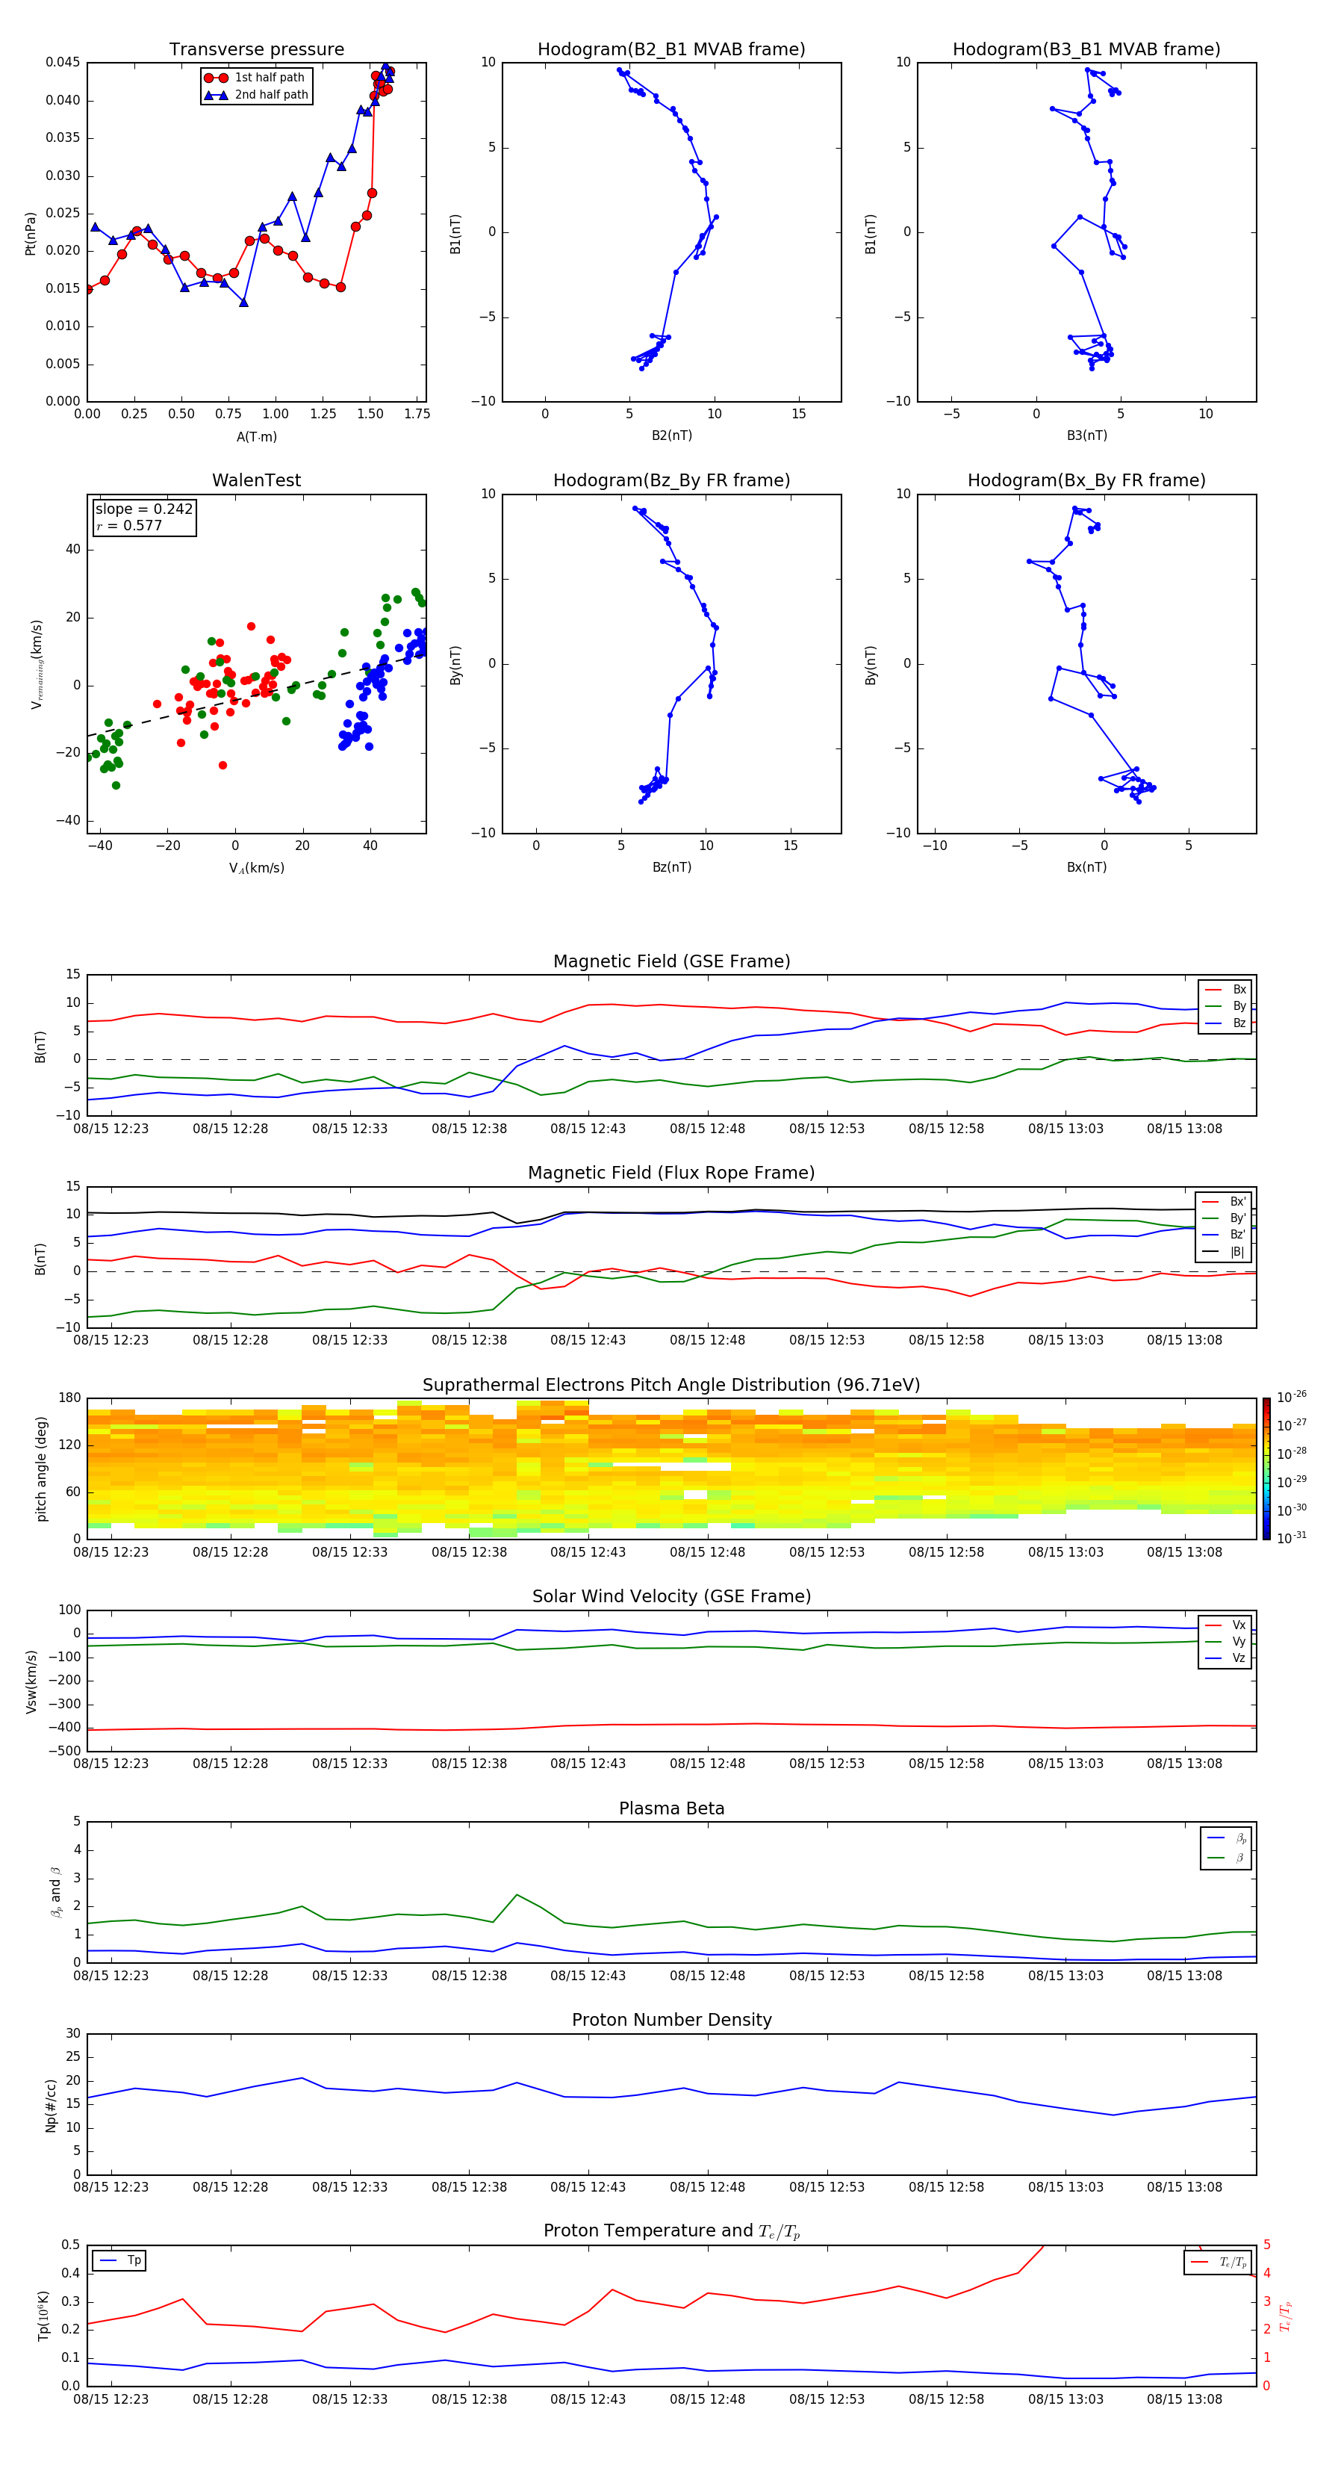Click the 'WalenTest' plot title
The image size is (1344, 2465).
(256, 480)
